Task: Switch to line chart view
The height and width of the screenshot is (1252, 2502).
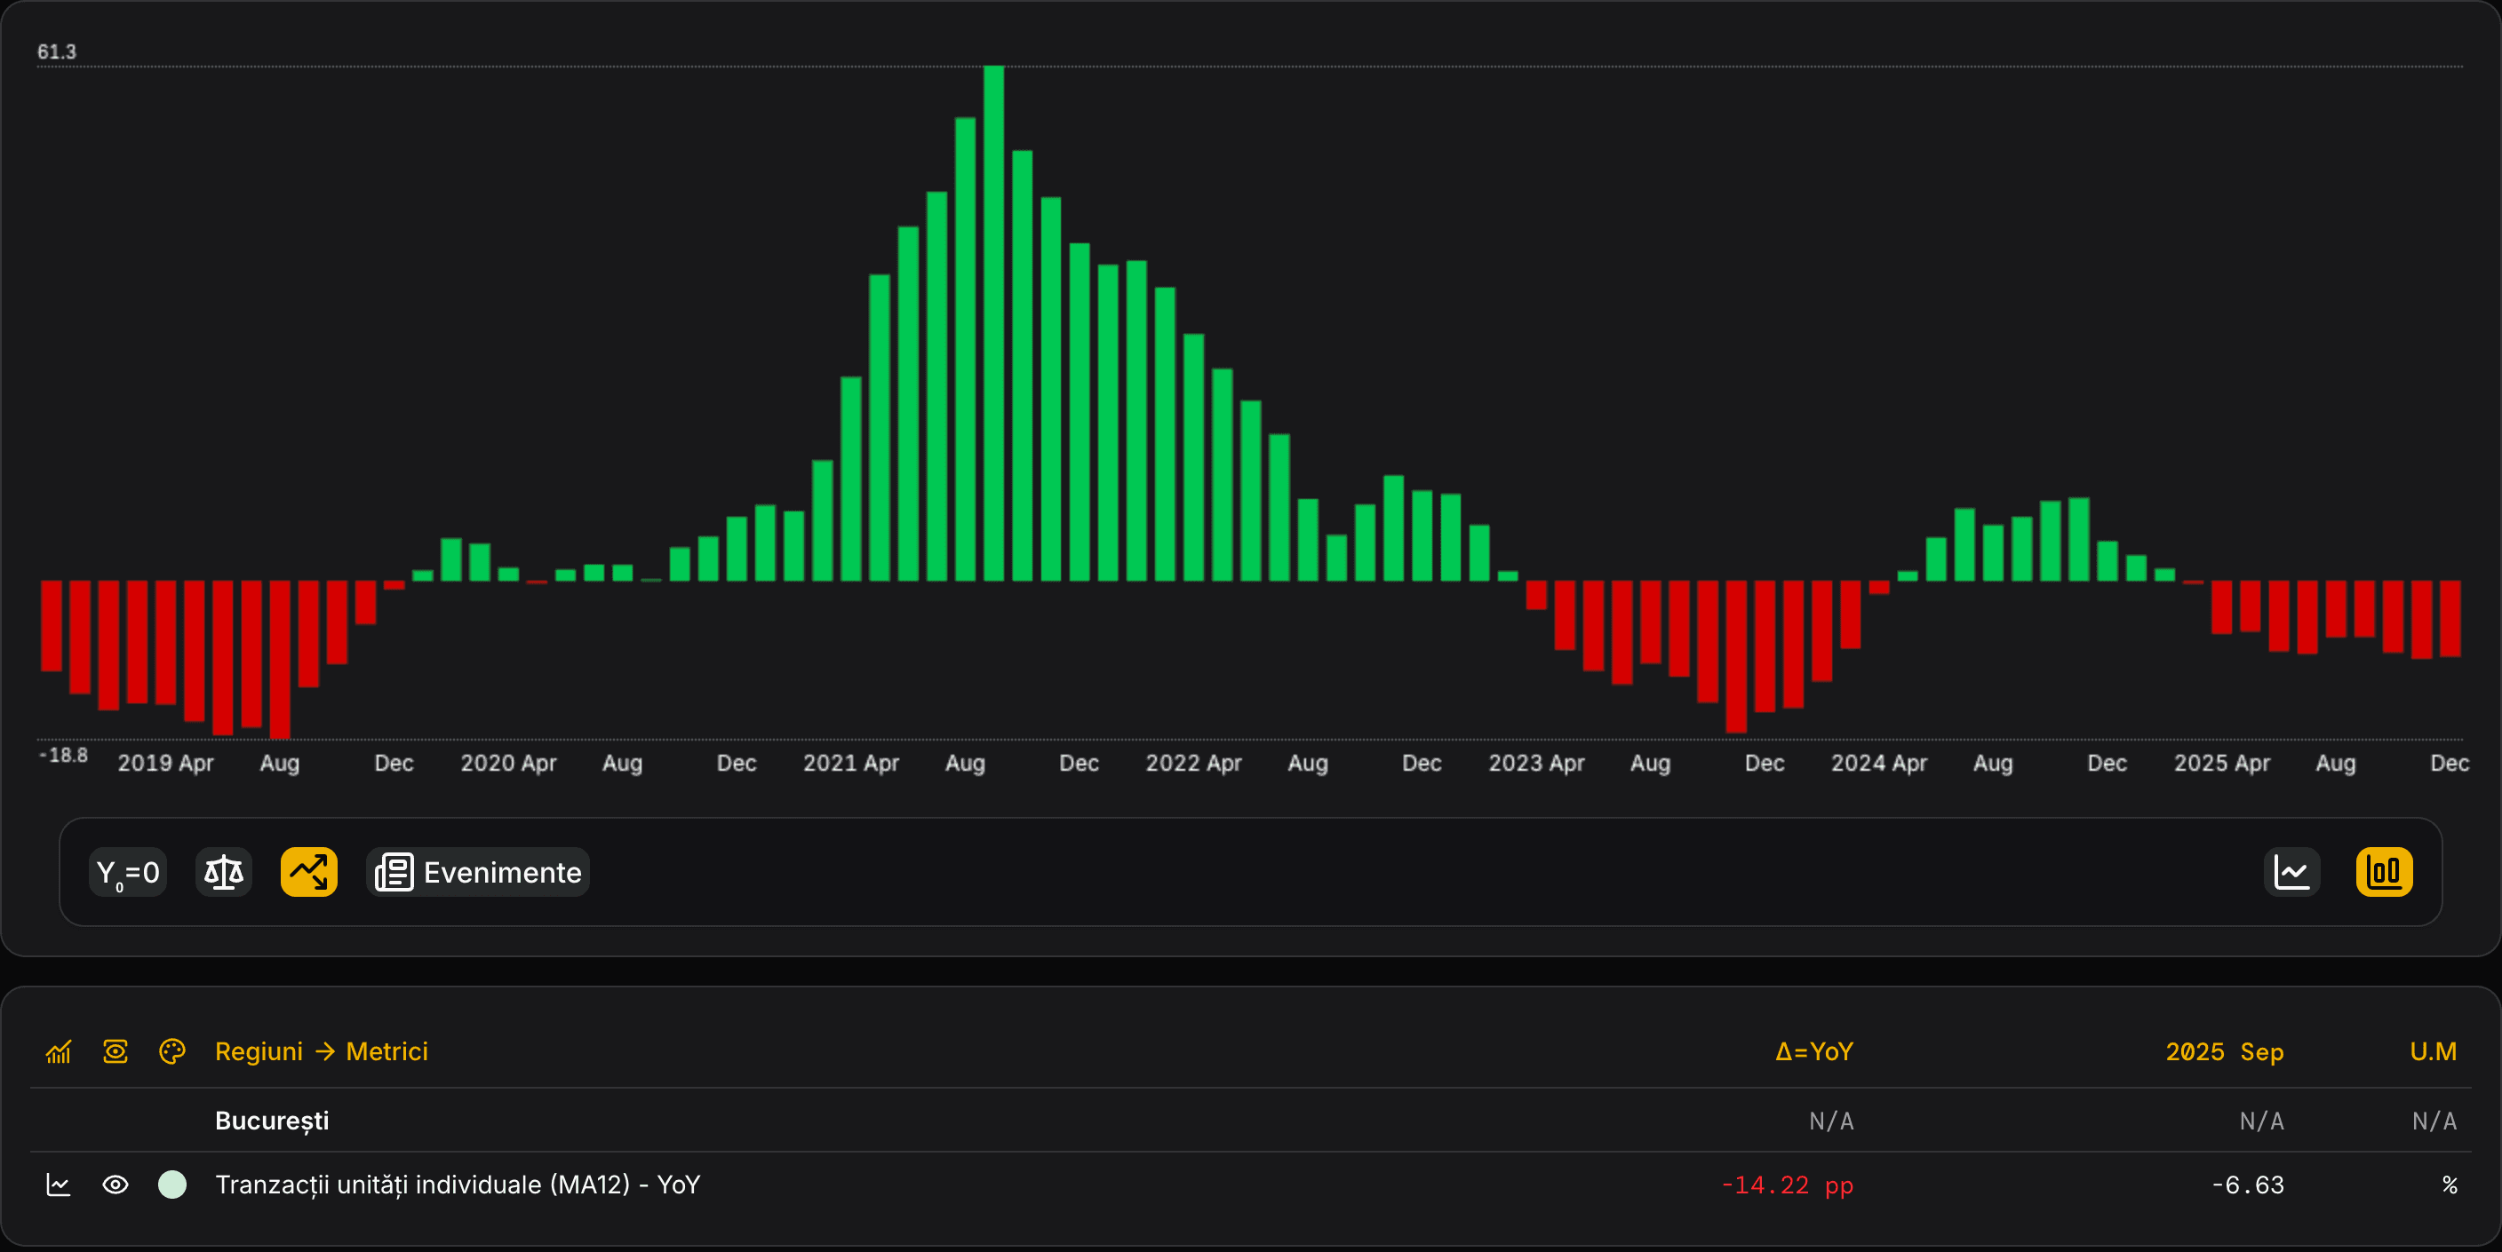Action: click(x=2291, y=872)
